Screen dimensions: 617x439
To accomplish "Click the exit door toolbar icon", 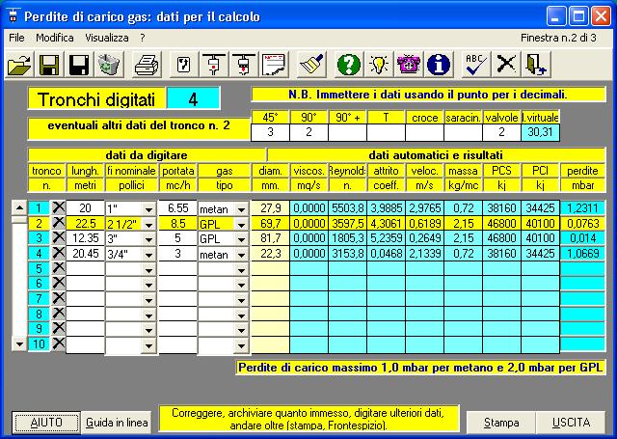I will click(x=537, y=65).
